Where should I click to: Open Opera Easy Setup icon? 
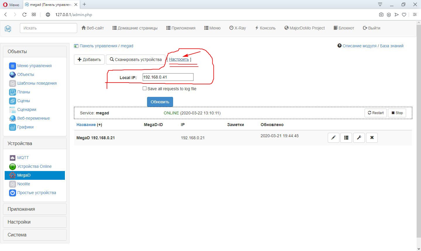pyautogui.click(x=415, y=15)
